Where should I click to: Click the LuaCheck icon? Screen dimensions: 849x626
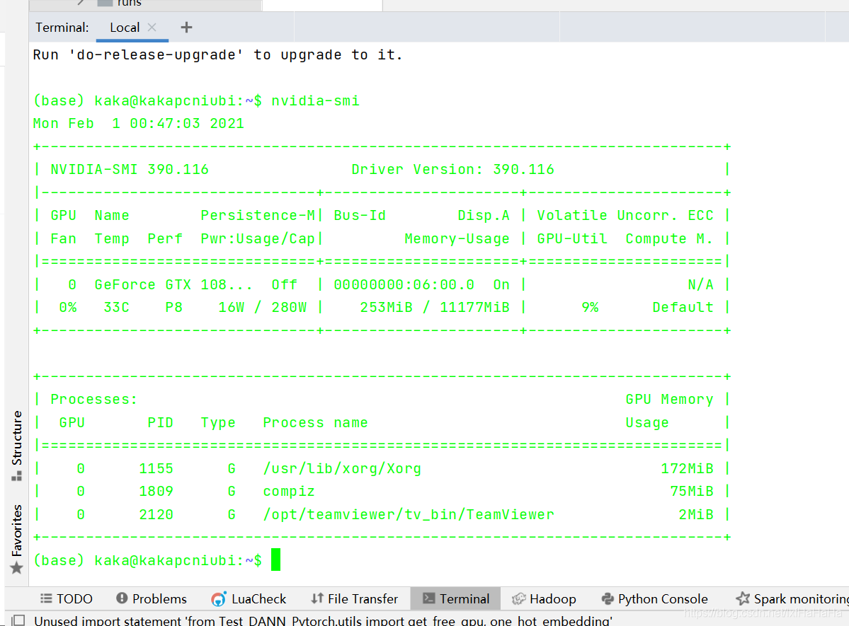click(218, 599)
